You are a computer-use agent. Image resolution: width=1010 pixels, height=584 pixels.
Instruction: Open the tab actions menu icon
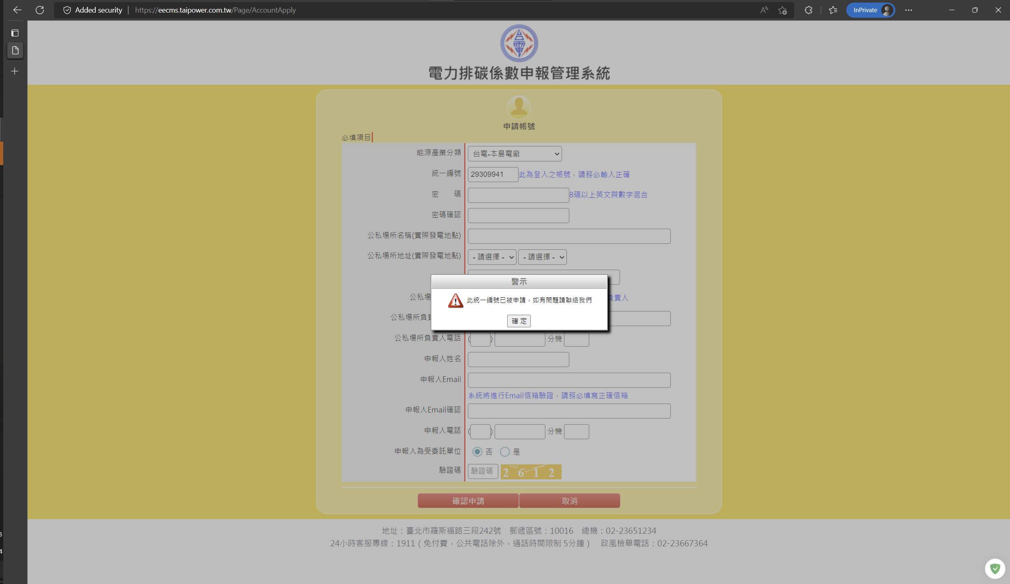[x=15, y=33]
